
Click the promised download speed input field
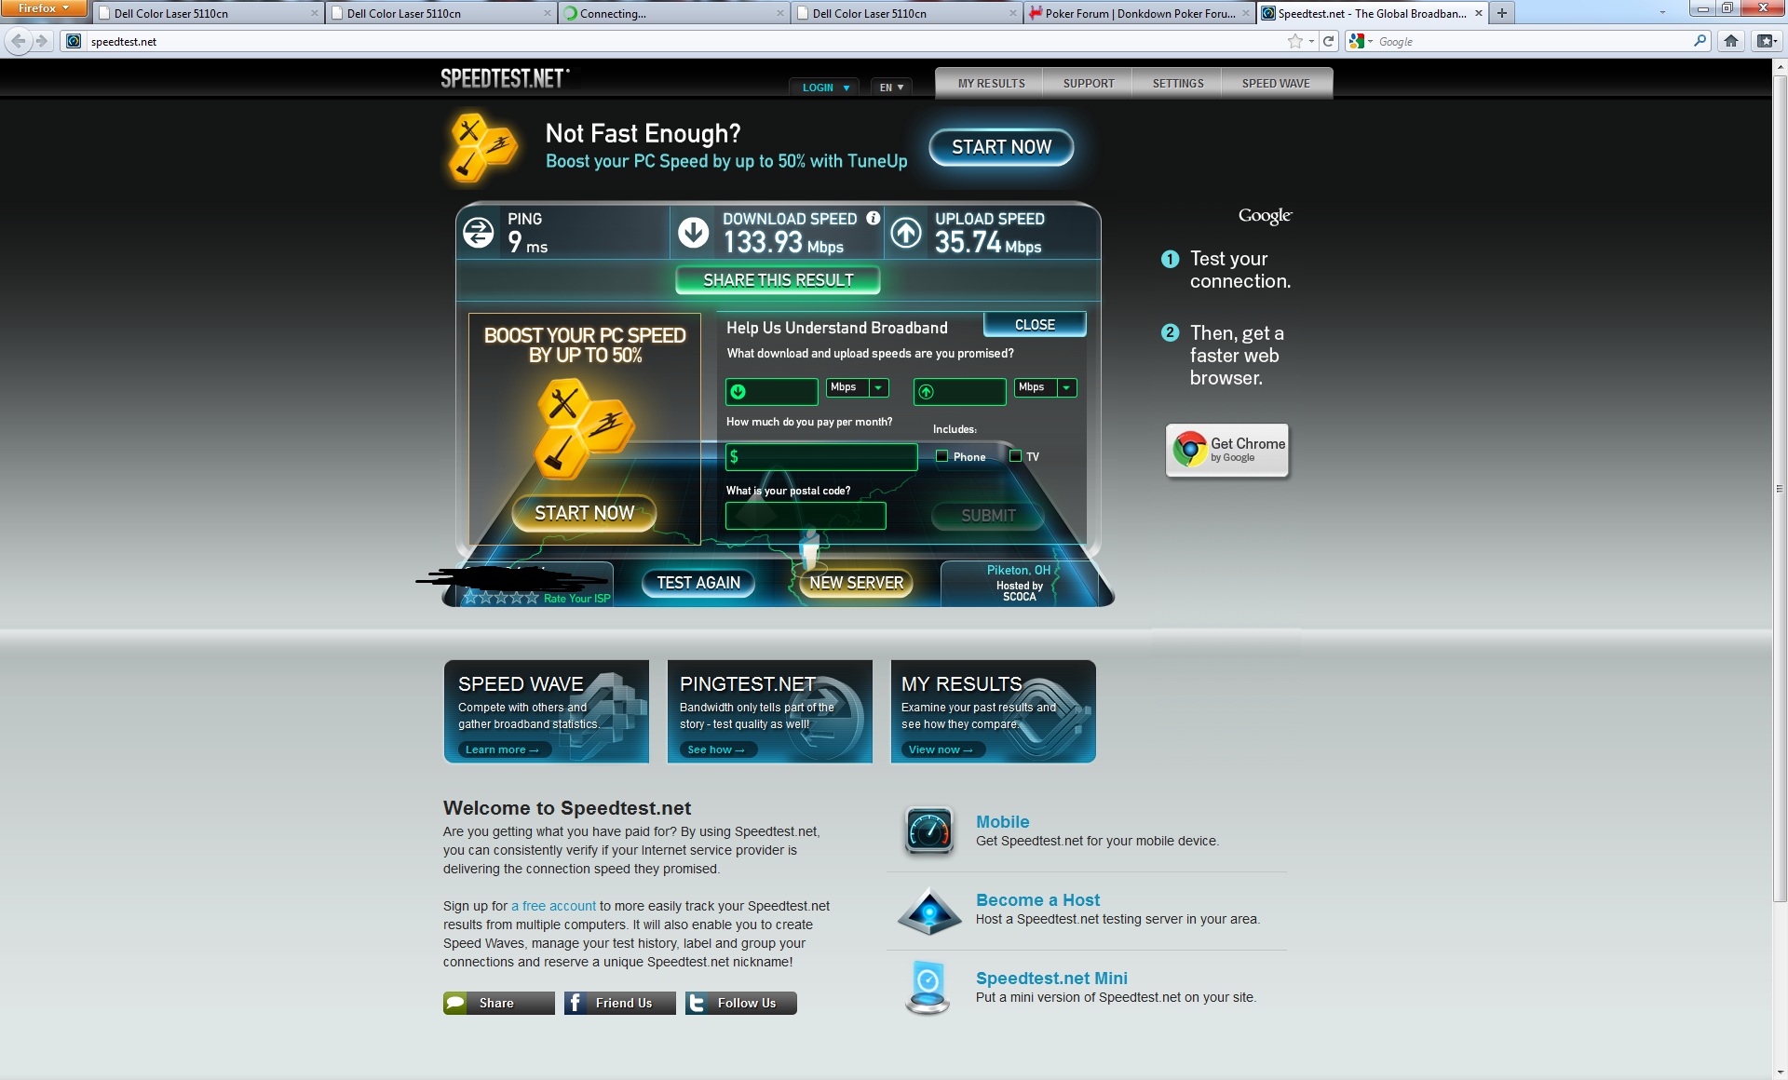tap(772, 391)
